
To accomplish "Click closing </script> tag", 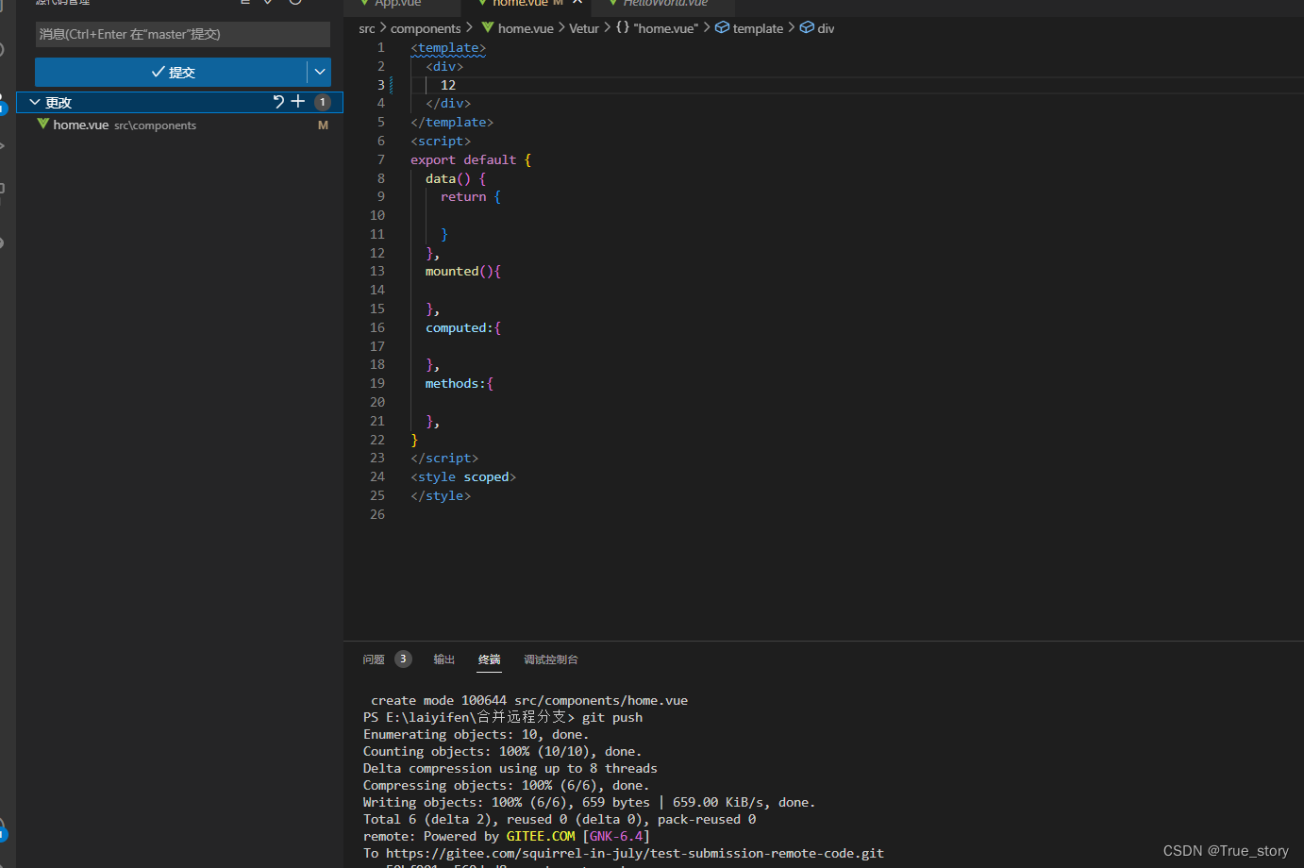I will coord(444,458).
